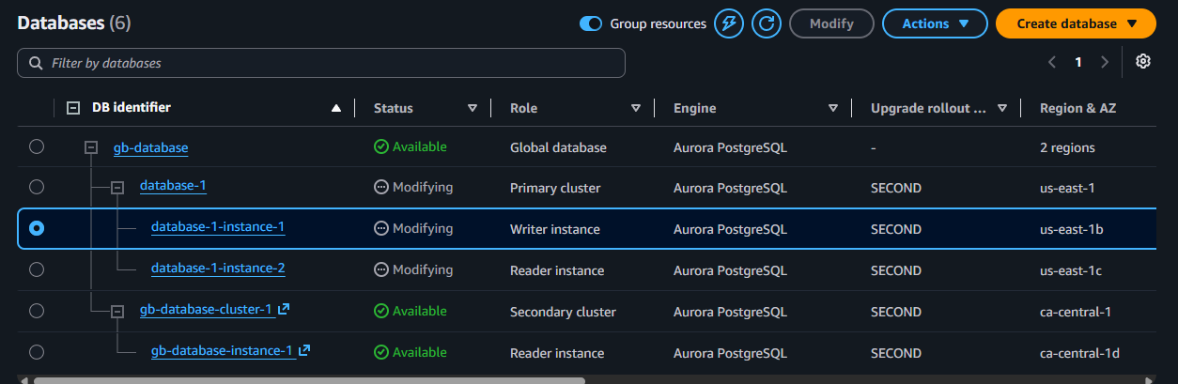Click 'Global database' role cell
This screenshot has height=384, width=1178.
[x=558, y=147]
